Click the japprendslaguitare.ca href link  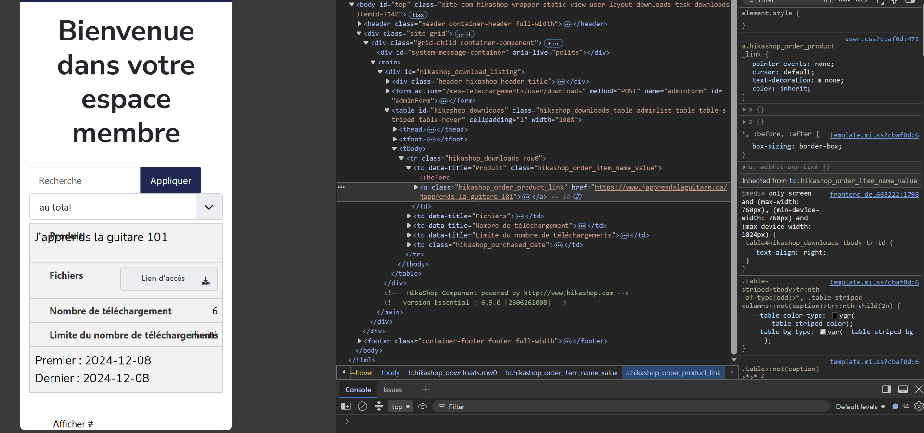point(660,187)
